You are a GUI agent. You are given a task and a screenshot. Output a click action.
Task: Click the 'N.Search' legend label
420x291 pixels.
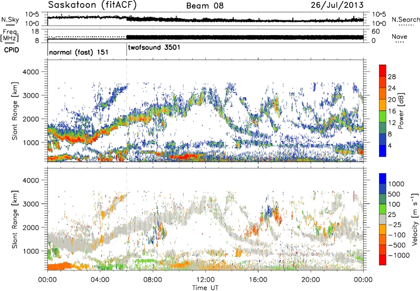[x=405, y=19]
